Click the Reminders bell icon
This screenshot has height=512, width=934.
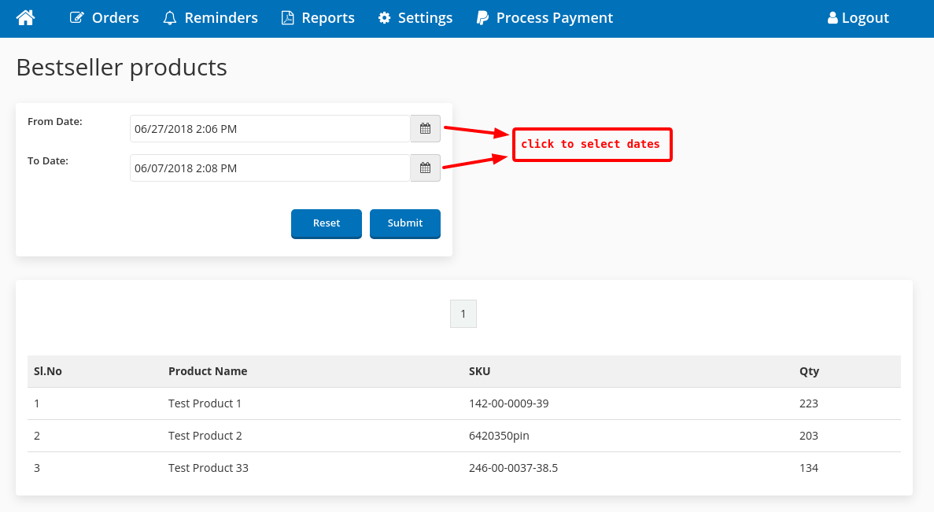click(169, 18)
